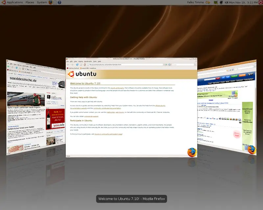
Task: Click the red wine advertisement in the left window
Action: pos(55,119)
